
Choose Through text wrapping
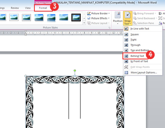click(x=143, y=45)
